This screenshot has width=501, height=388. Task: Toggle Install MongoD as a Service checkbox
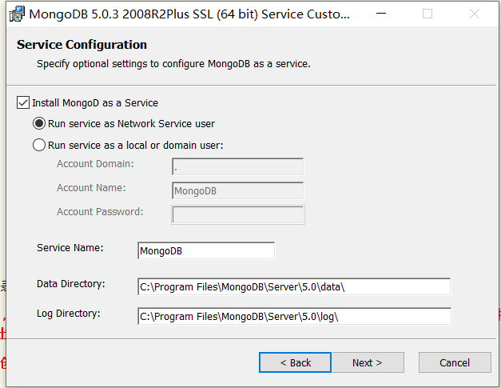tap(23, 103)
